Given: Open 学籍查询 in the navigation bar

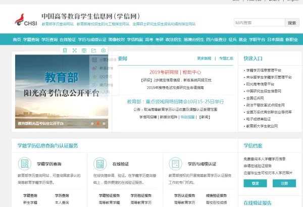Looking at the screenshot, I should (31, 39).
